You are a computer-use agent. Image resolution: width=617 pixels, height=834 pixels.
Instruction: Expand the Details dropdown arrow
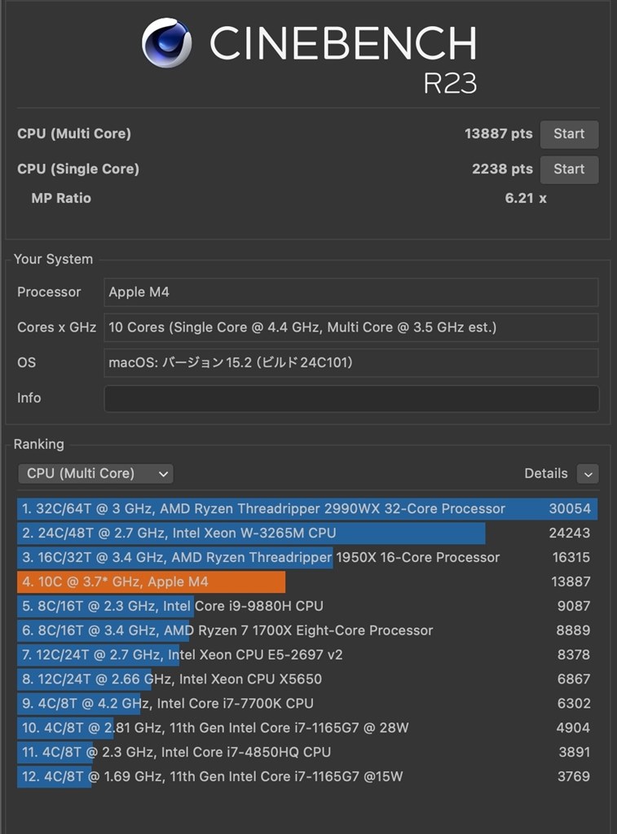click(x=588, y=473)
